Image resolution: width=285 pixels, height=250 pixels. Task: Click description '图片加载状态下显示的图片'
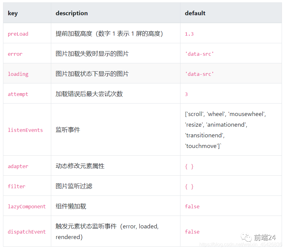[x=92, y=74]
